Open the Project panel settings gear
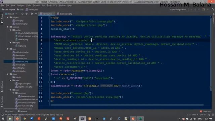The height and width of the screenshot is (121, 215). click(x=32, y=14)
